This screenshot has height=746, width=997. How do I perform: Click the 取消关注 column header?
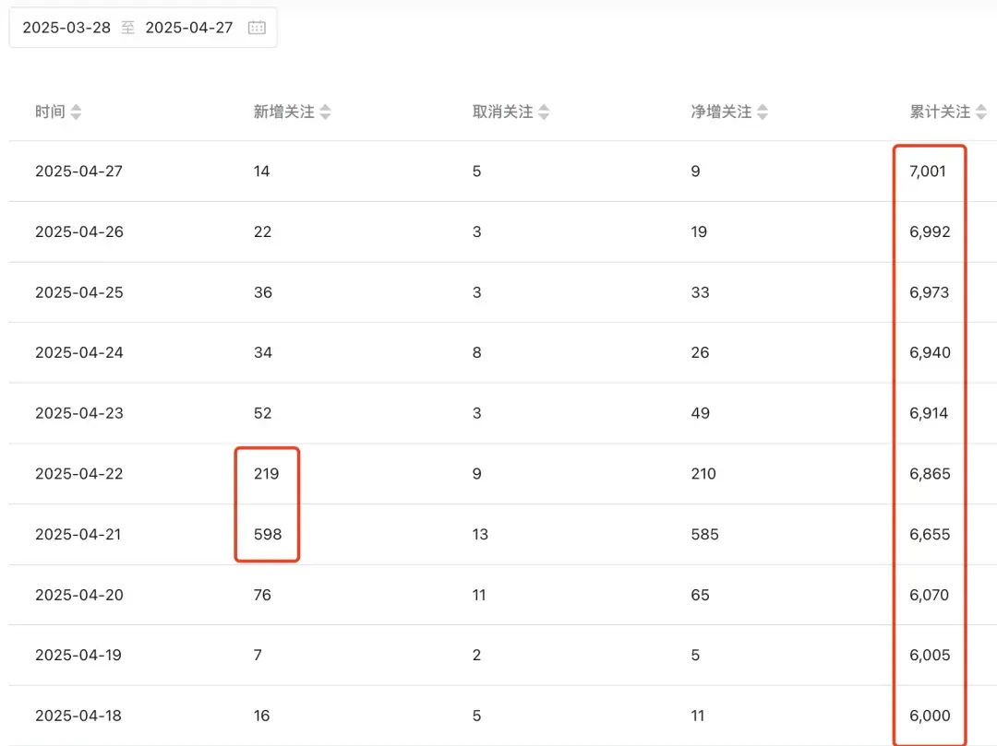[502, 112]
